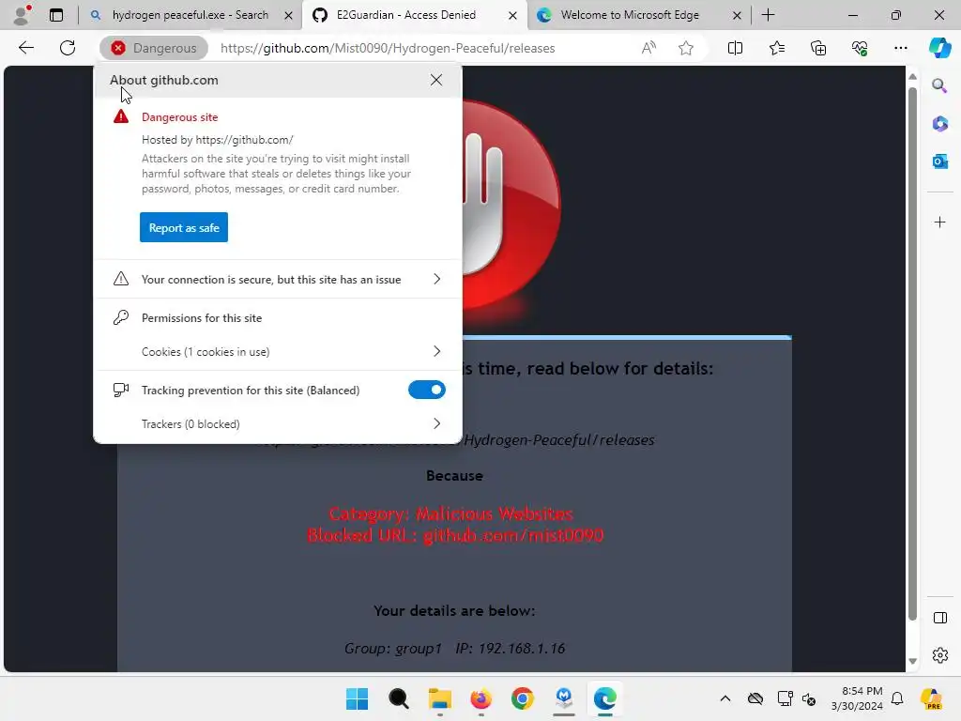This screenshot has width=961, height=721.
Task: Close the About github.com popup
Action: pyautogui.click(x=435, y=80)
